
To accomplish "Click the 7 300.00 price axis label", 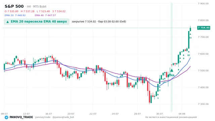I will (203, 104).
